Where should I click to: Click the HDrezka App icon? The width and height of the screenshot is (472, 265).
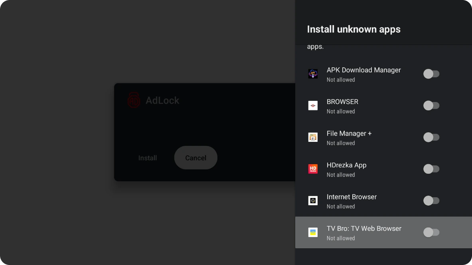click(313, 169)
